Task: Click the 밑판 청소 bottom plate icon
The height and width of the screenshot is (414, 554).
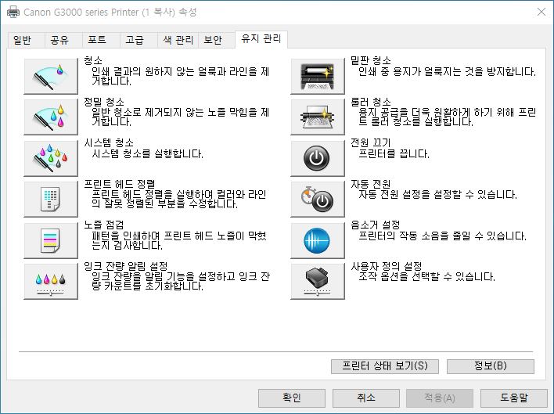Action: [317, 76]
